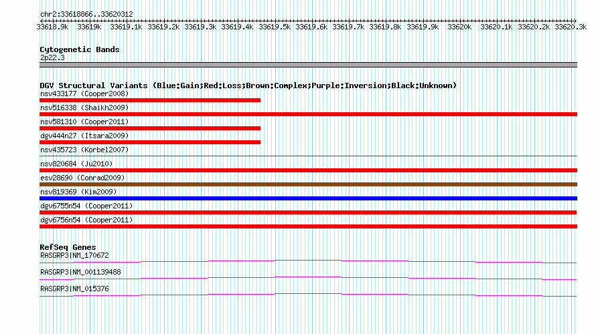Open the esv28690 (Conrad2009) label
This screenshot has width=596, height=334.
click(x=82, y=178)
